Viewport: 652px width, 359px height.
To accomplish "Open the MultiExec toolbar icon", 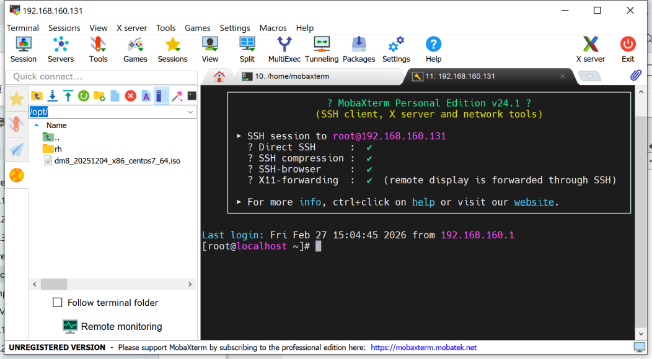I will 284,50.
